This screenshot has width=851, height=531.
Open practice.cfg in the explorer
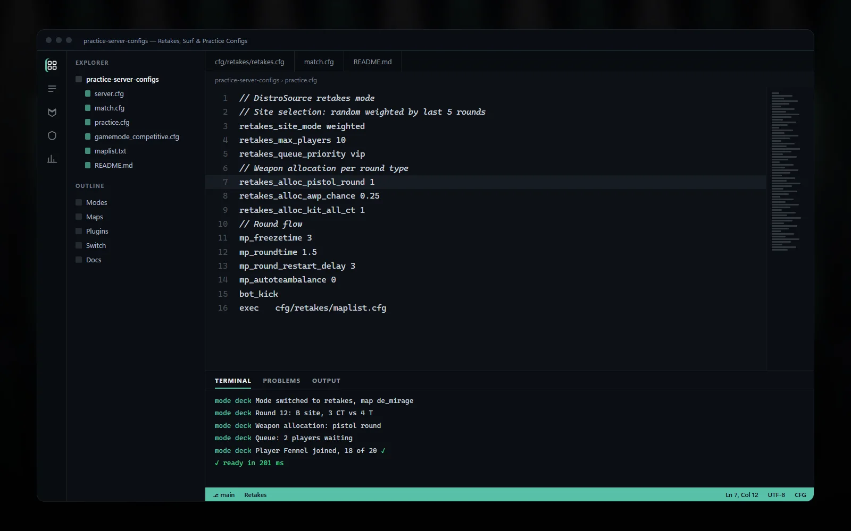[x=112, y=122]
